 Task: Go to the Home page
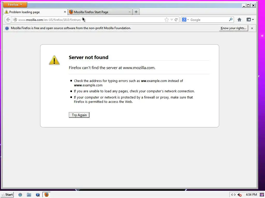(239, 20)
